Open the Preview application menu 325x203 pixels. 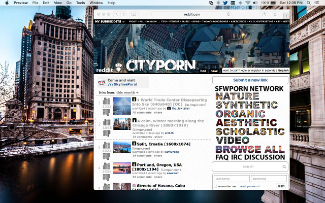20,3
